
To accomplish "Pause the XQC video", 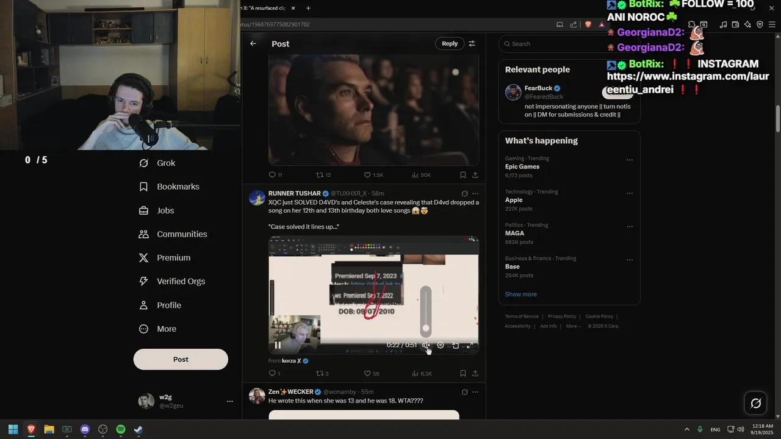I will [278, 345].
